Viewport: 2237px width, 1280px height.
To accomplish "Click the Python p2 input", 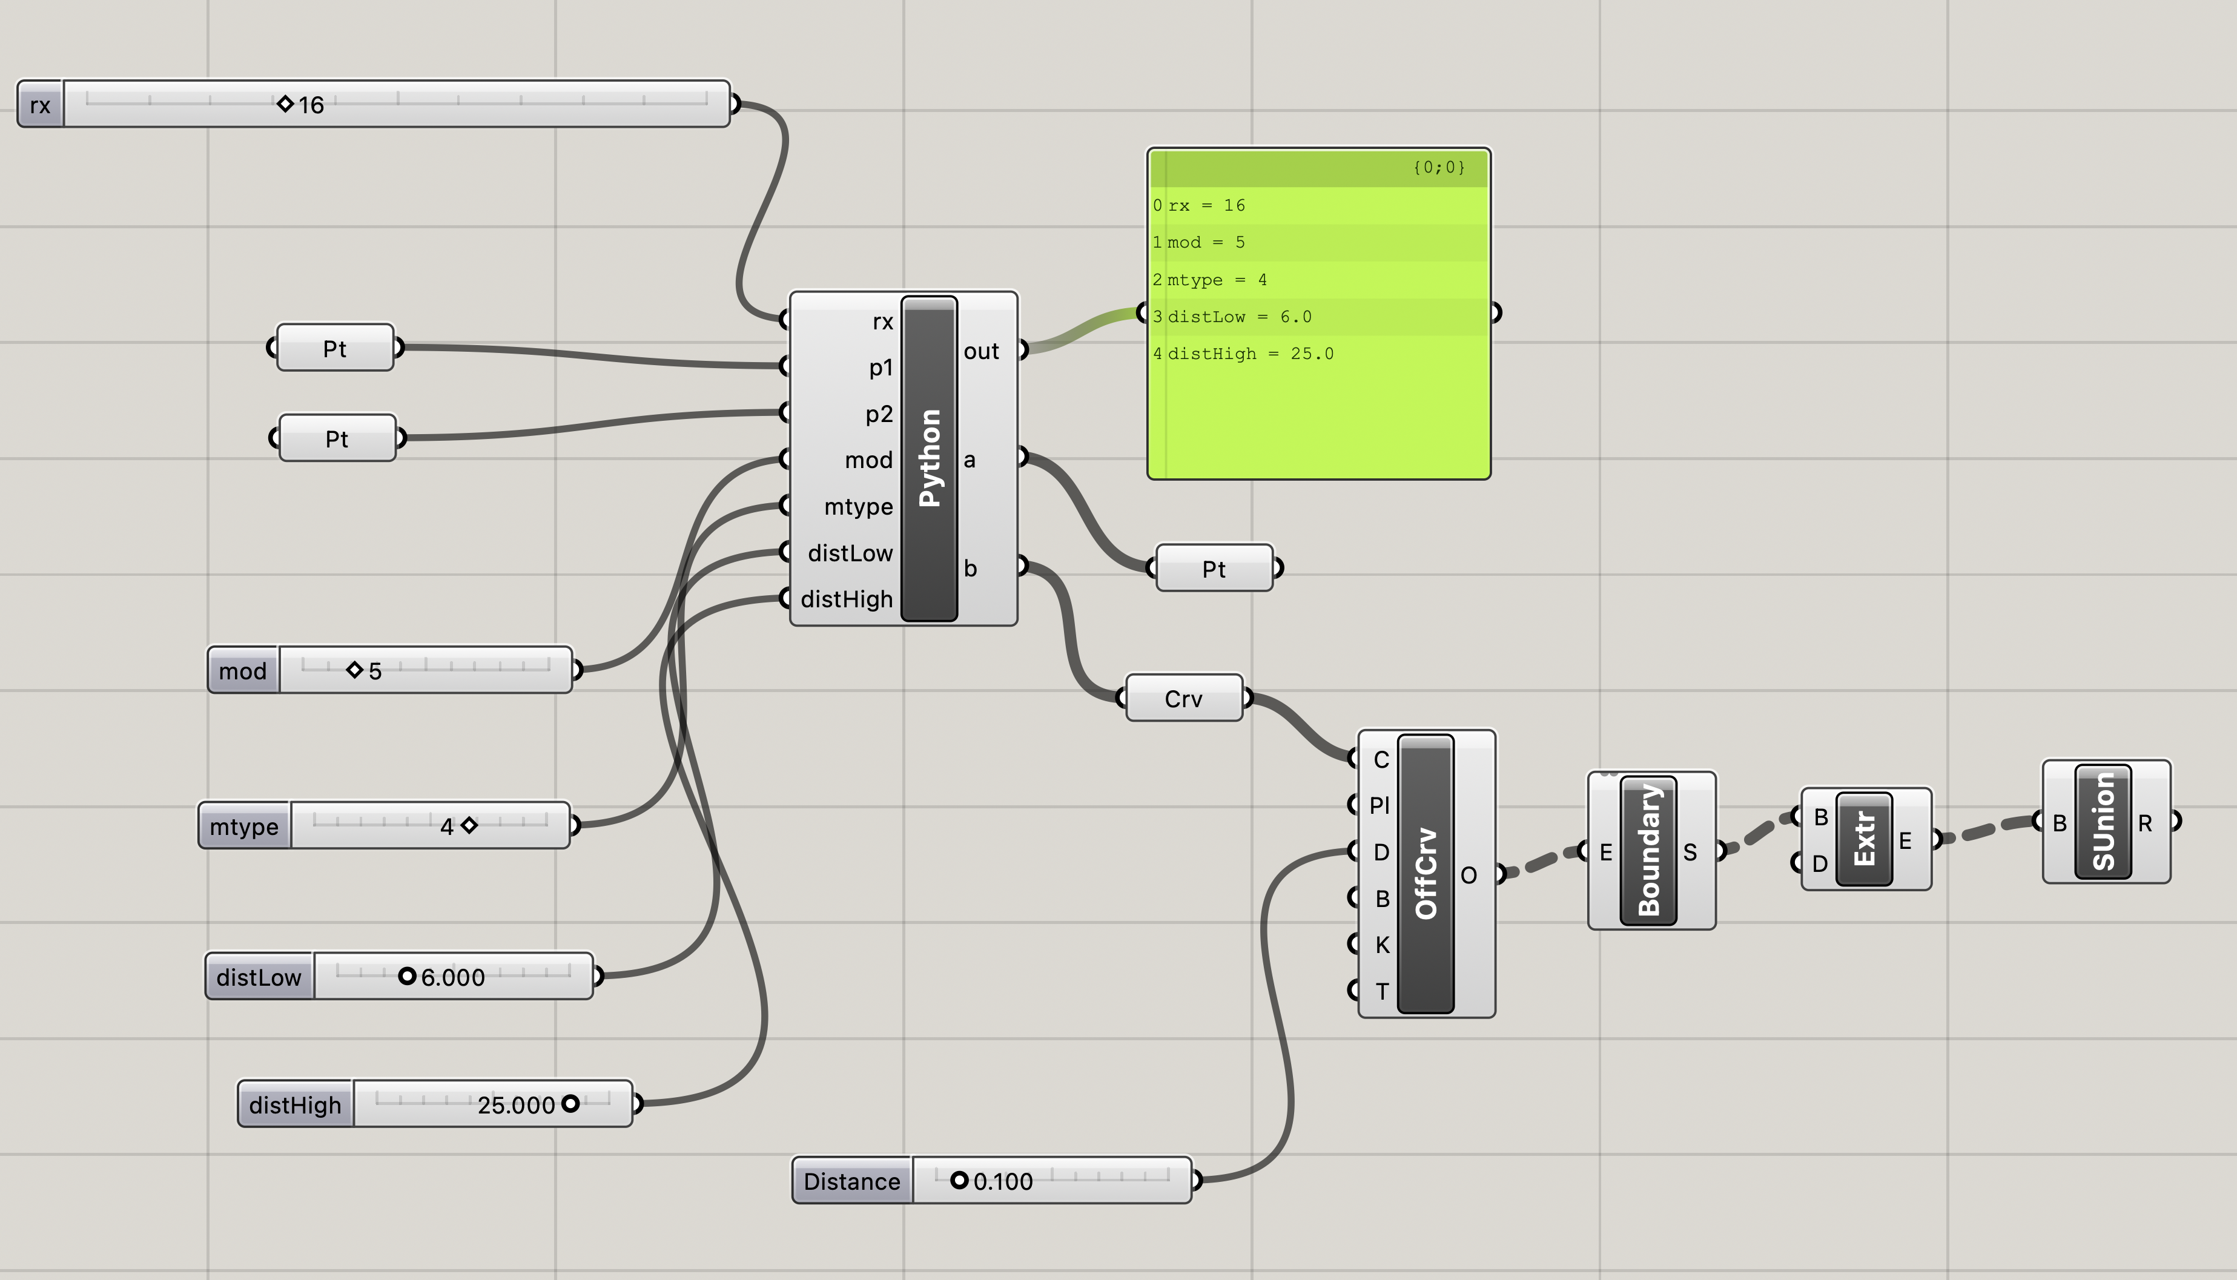I will pyautogui.click(x=879, y=413).
